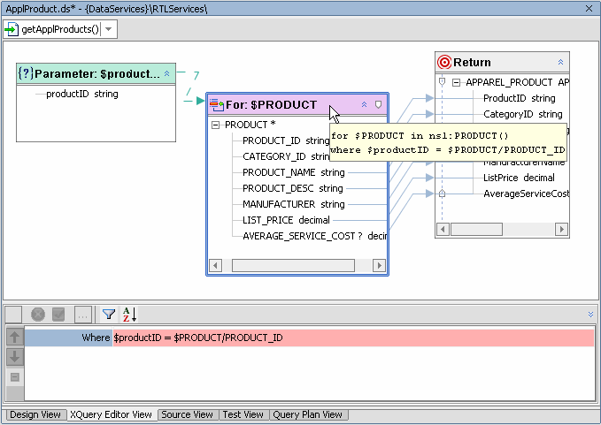Select CATEGORY_ID element row
601x425 pixels.
tap(286, 156)
